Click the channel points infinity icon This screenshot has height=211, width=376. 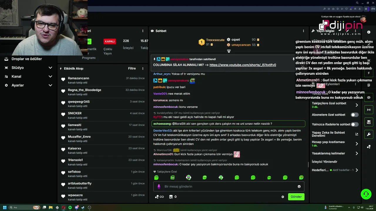click(160, 197)
